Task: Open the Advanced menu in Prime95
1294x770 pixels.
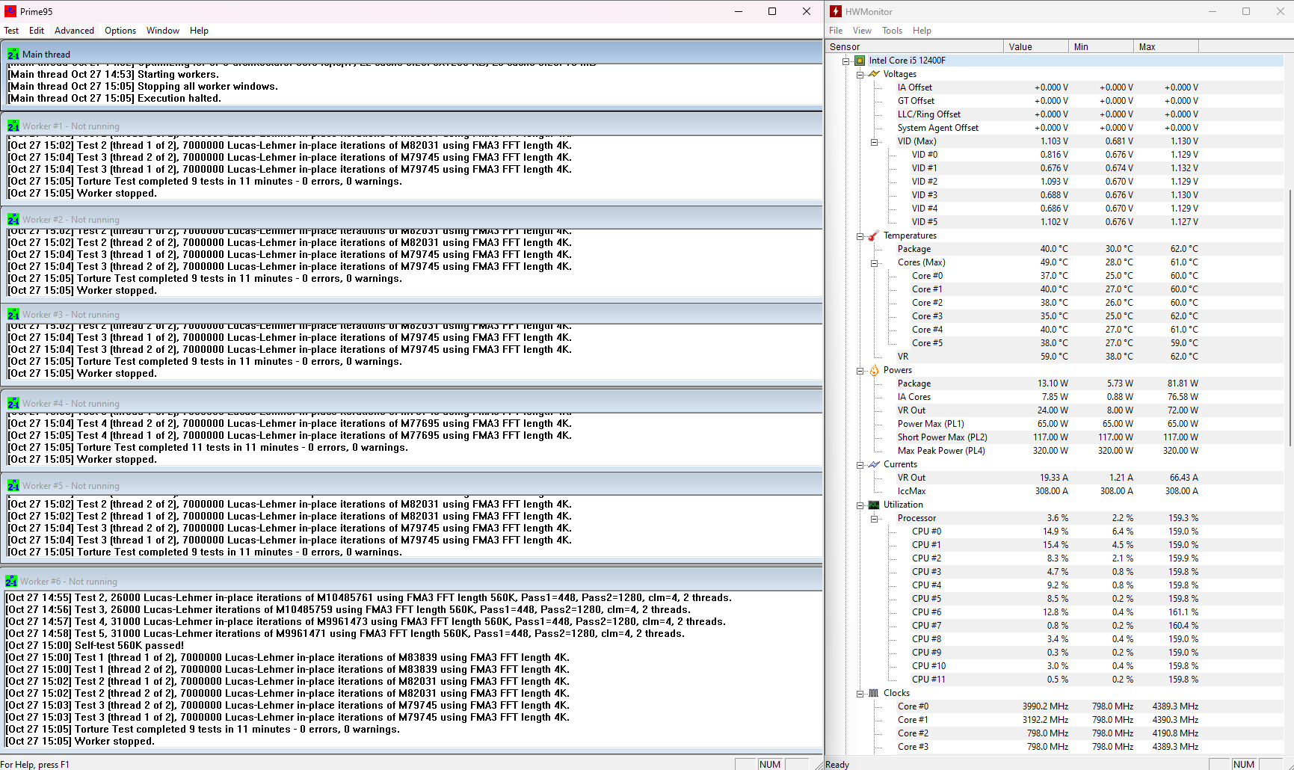Action: (74, 31)
